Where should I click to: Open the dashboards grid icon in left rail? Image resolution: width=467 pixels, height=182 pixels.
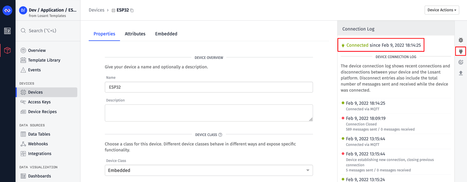7,31
